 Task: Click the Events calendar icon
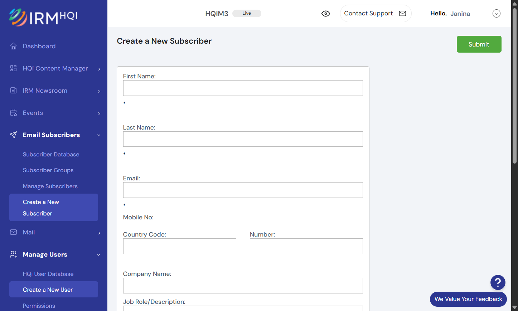click(x=14, y=113)
